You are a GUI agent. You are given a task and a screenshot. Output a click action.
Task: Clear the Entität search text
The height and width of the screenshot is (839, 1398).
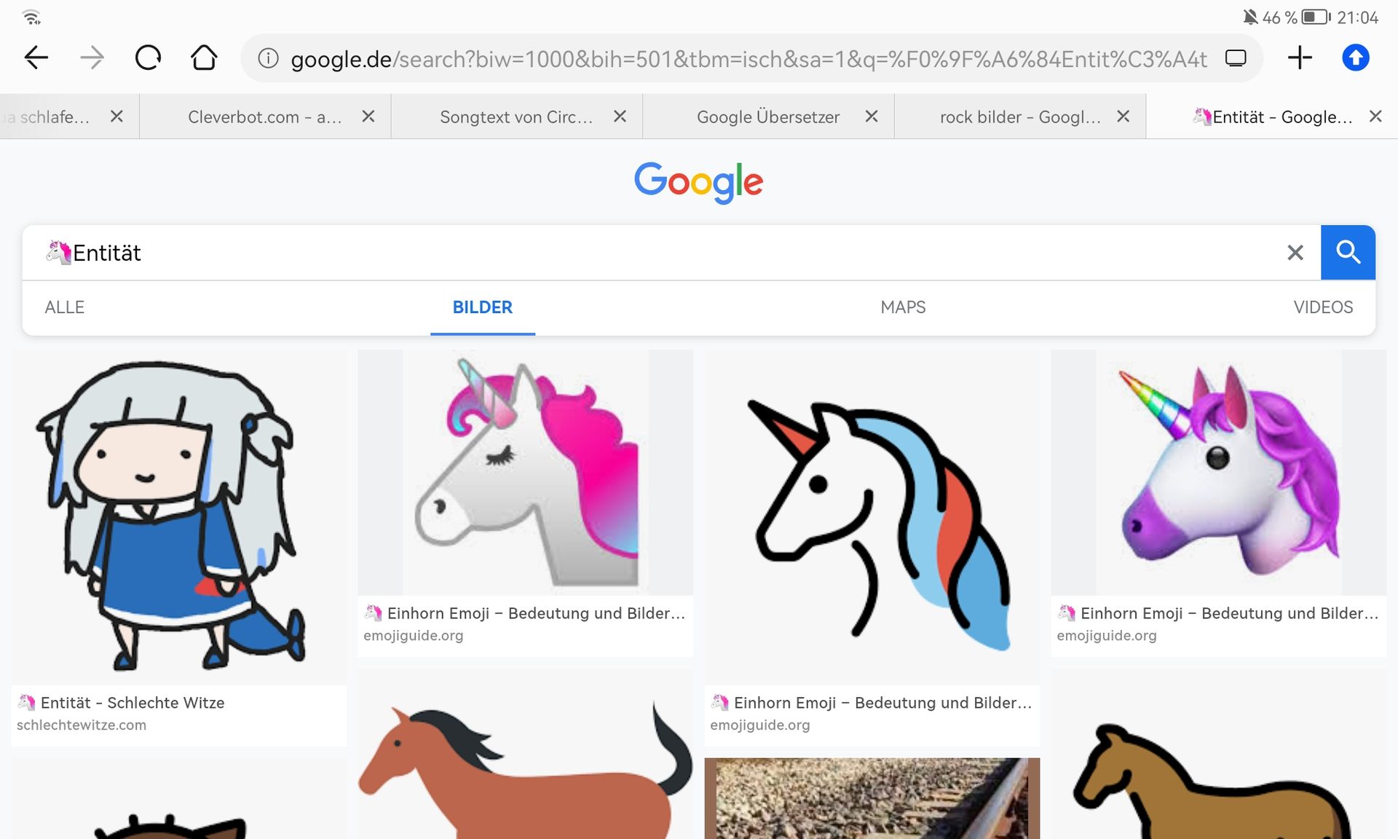pos(1295,253)
